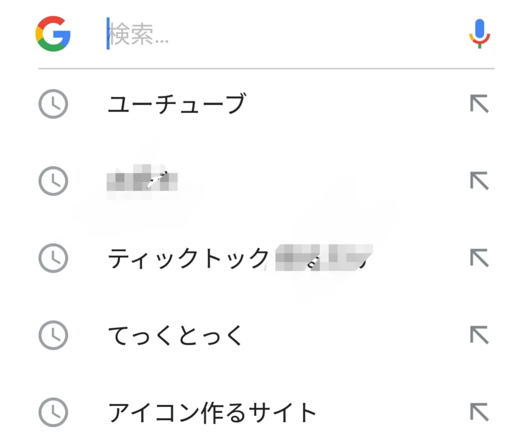Viewport: 508px width, 445px height.
Task: Tap the Google logo icon
Action: [53, 34]
